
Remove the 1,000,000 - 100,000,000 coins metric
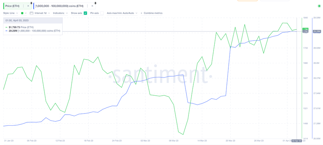[x=92, y=6]
